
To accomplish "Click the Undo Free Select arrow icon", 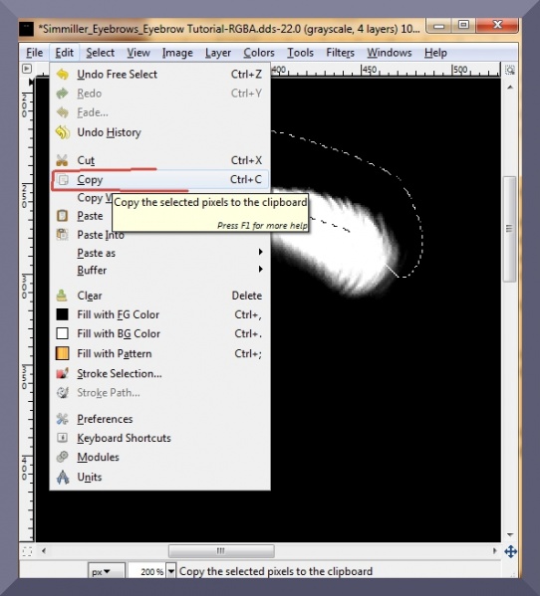I will [x=63, y=74].
